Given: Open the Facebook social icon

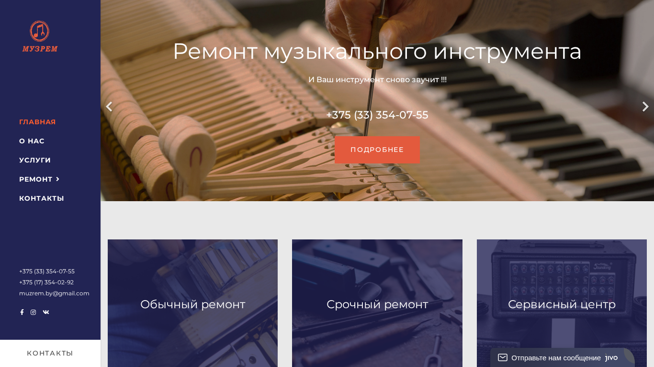Looking at the screenshot, I should point(22,313).
